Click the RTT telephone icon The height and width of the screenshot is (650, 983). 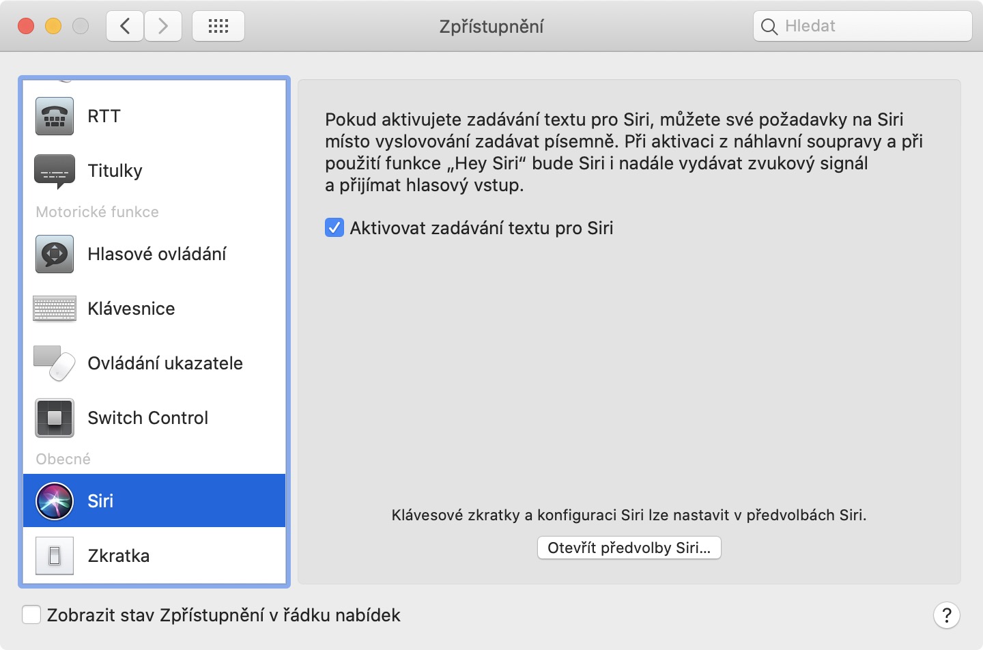click(x=55, y=116)
